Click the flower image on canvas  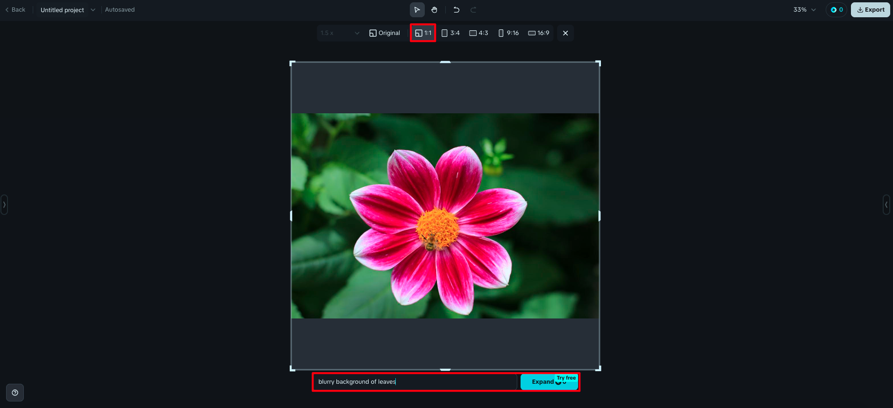coord(445,216)
